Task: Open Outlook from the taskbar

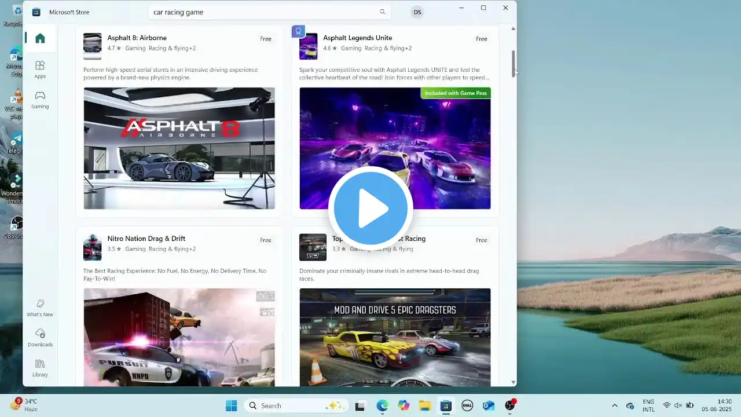Action: pos(488,406)
